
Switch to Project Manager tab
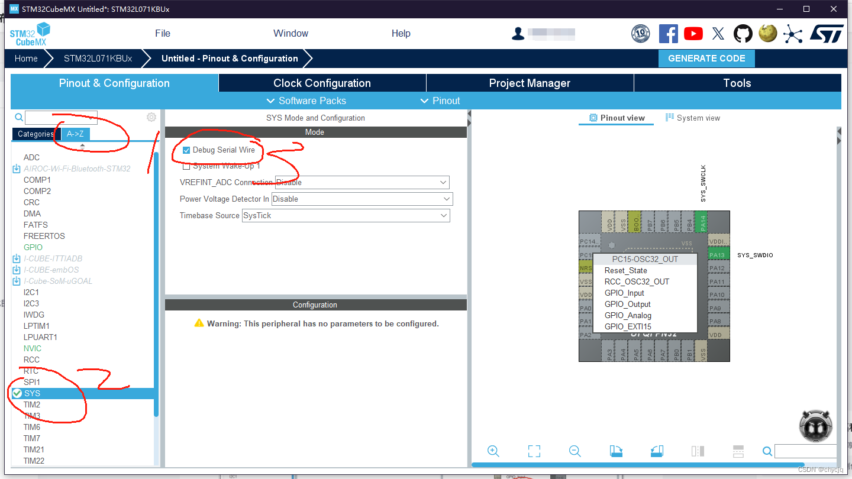tap(530, 83)
